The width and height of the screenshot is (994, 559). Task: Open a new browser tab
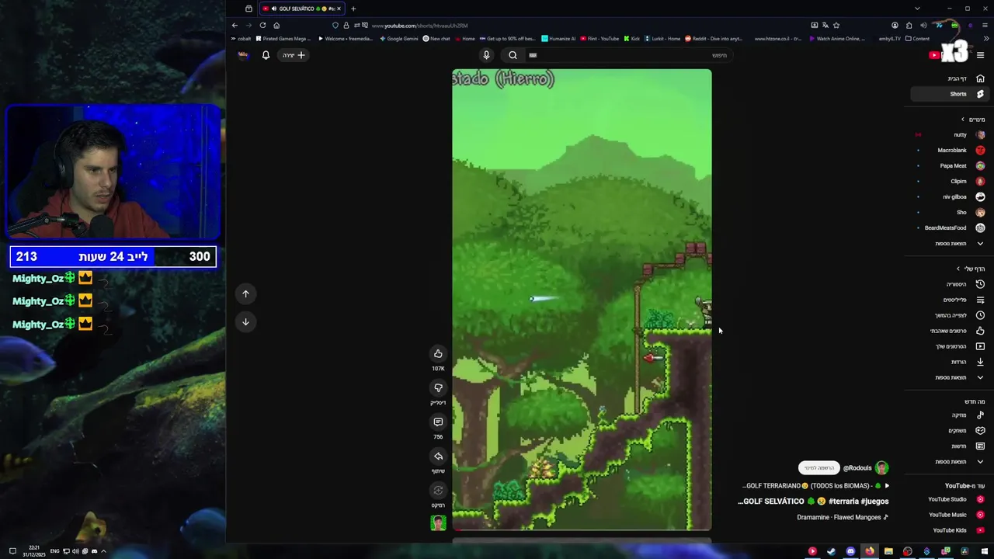click(353, 9)
